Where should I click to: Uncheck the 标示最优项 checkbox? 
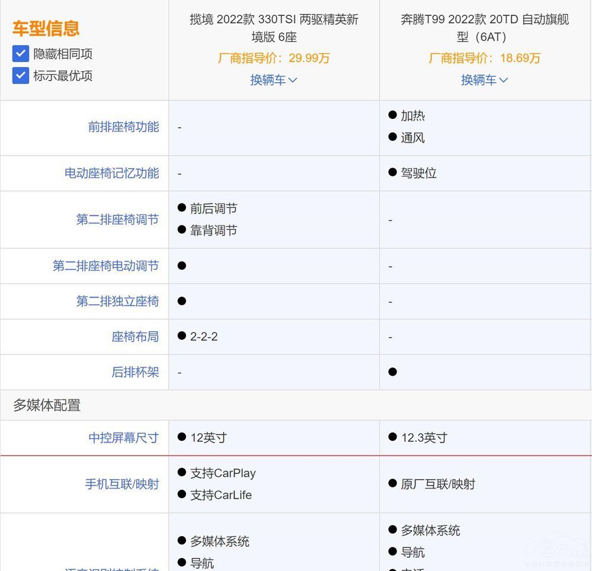[x=21, y=76]
